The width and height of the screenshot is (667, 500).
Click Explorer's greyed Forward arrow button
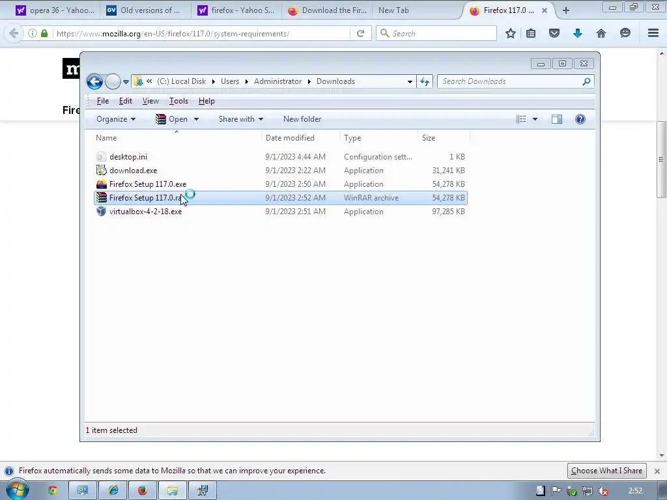[x=113, y=81]
